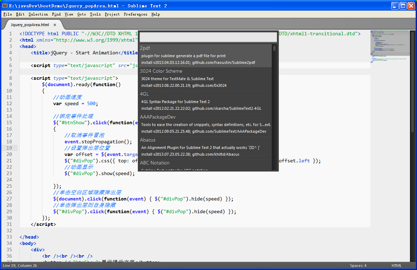Open the Spaces: 4 indentation selector
Image resolution: width=417 pixels, height=270 pixels.
(358, 265)
